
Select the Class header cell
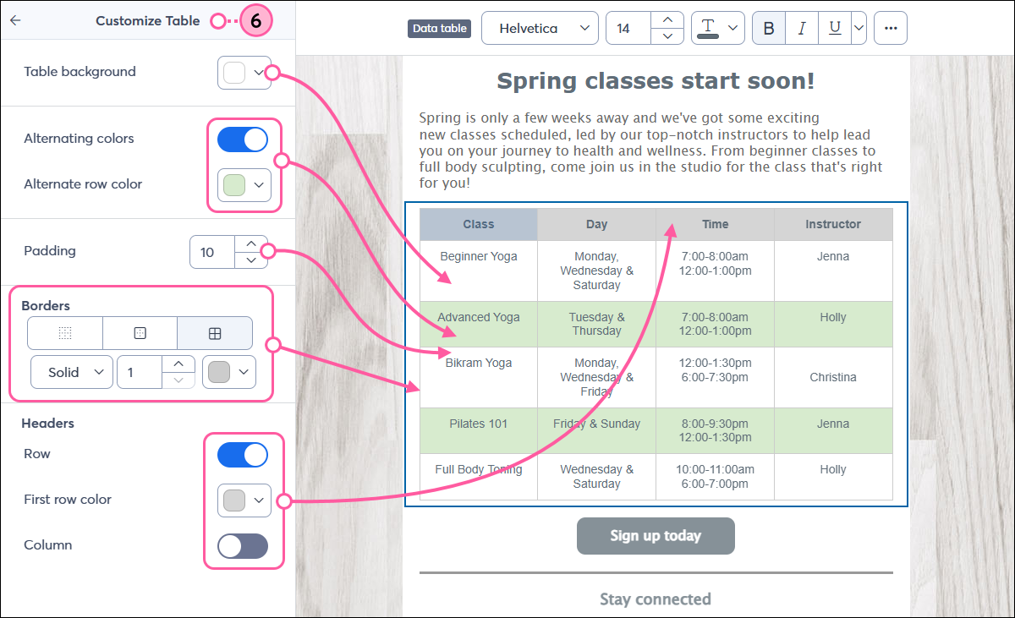click(x=479, y=224)
